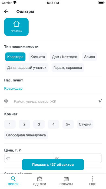Select Студия room option
The image size is (106, 189).
pyautogui.click(x=85, y=124)
